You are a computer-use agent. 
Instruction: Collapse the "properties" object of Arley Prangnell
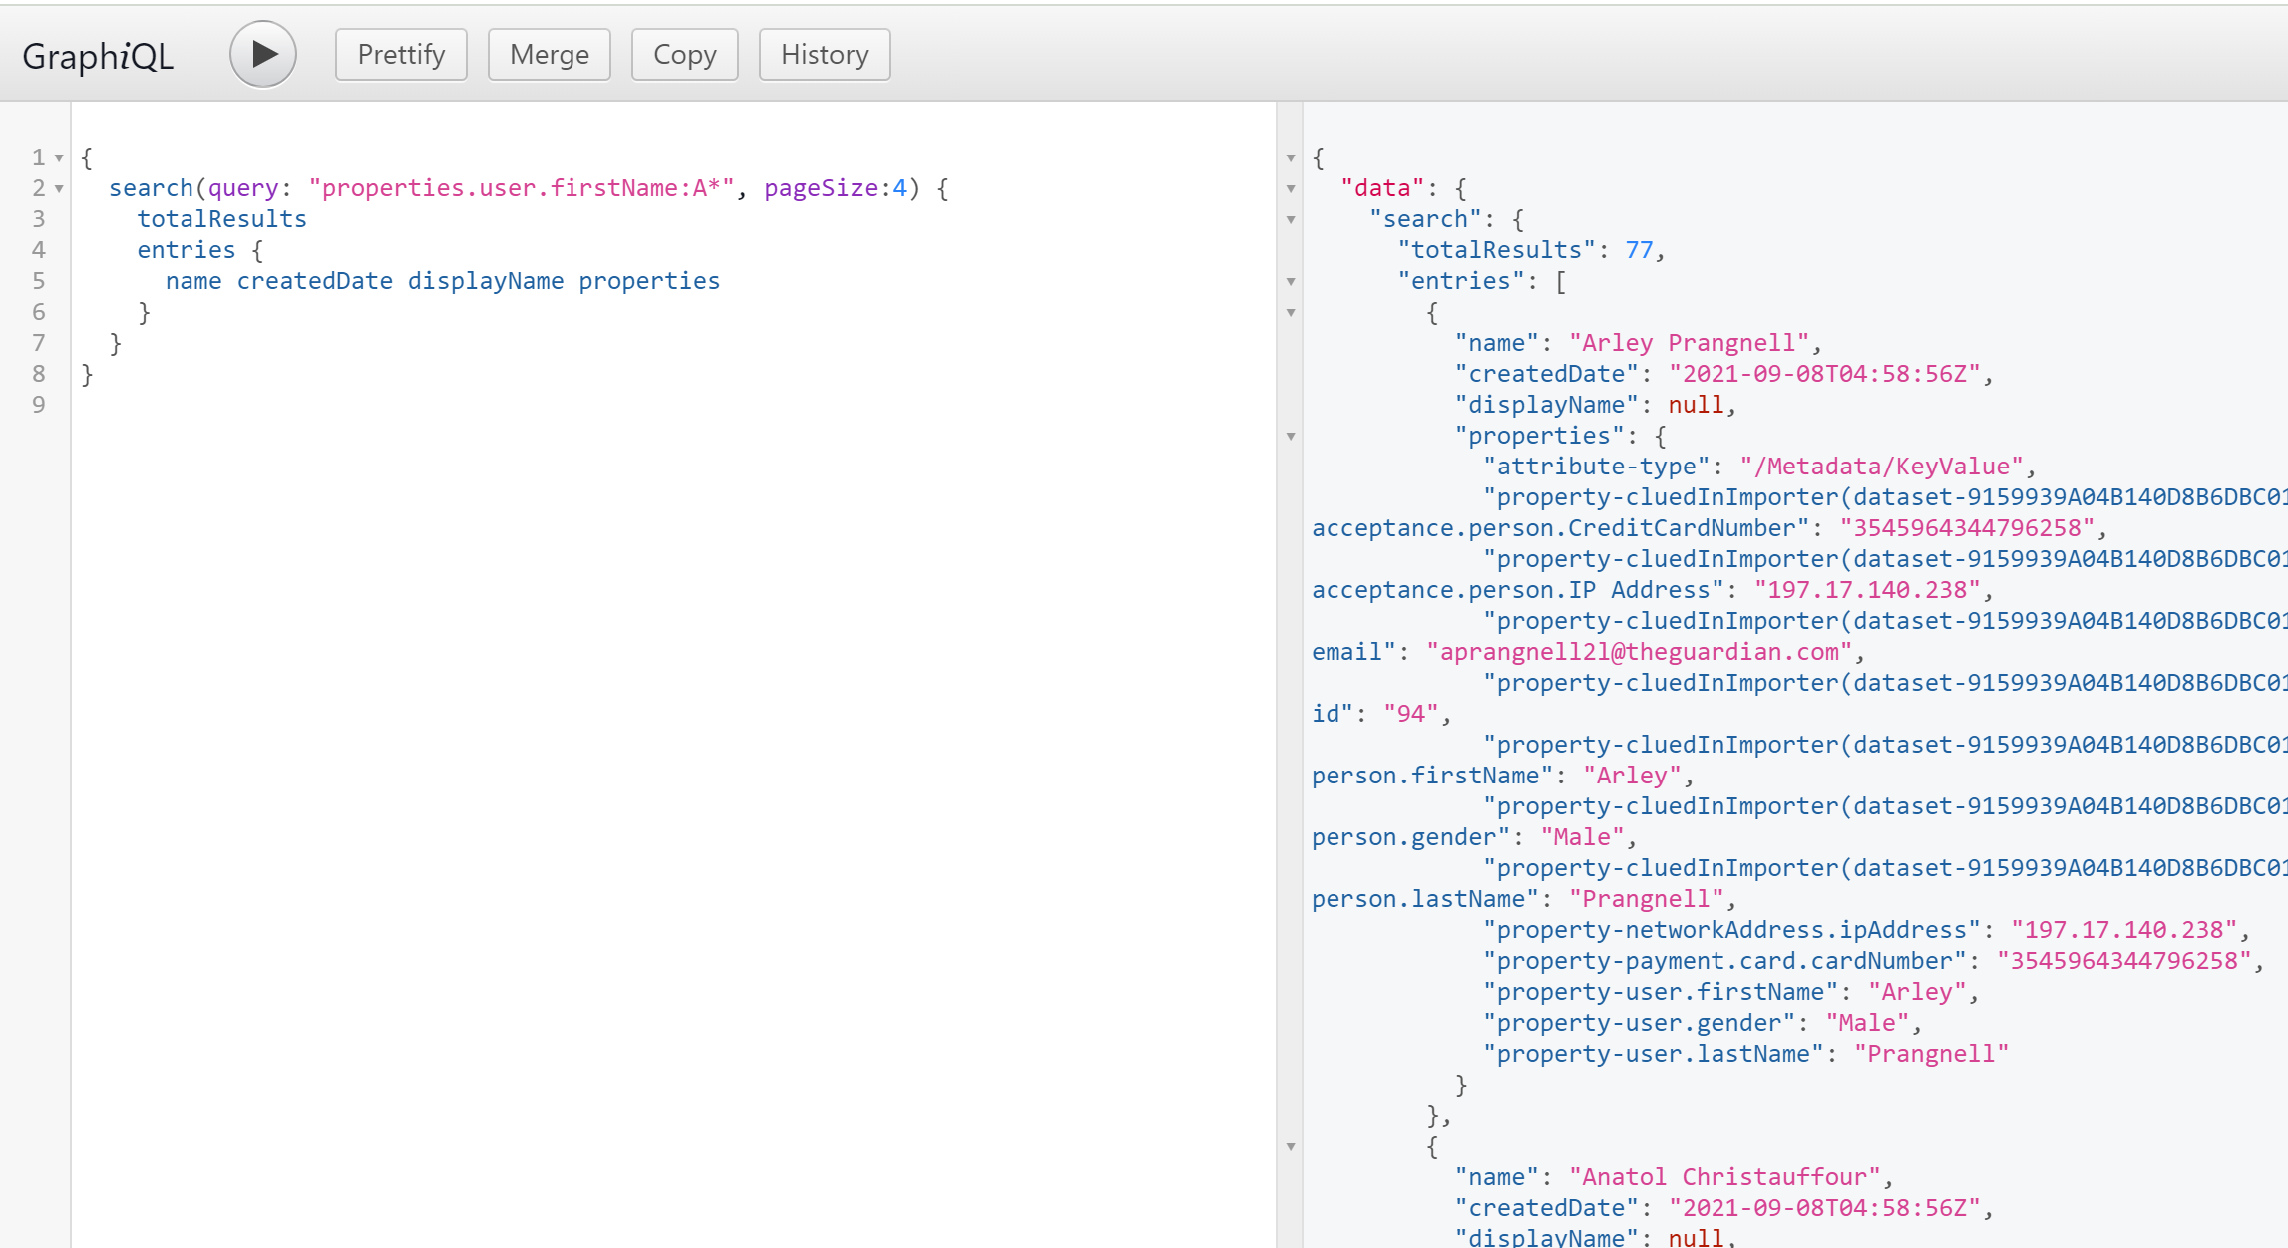pyautogui.click(x=1291, y=437)
